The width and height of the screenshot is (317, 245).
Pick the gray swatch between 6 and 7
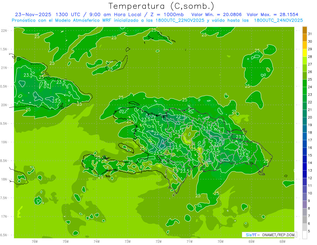305,220
